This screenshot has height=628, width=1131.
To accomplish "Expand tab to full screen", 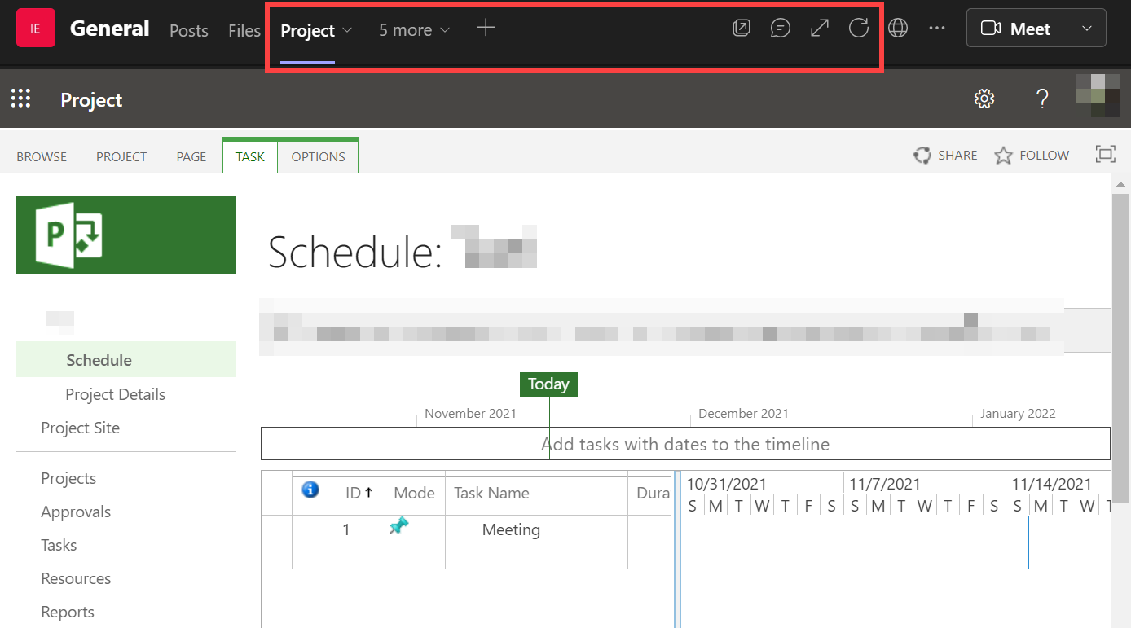I will tap(819, 29).
